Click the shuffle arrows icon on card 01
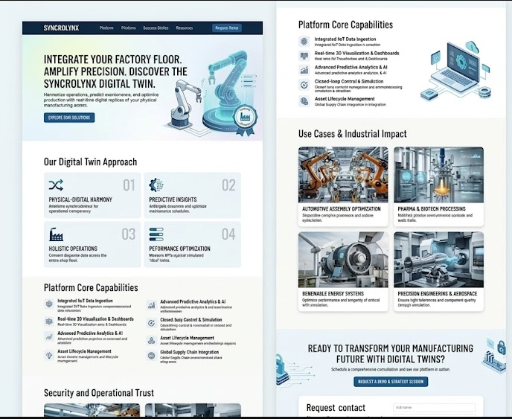The height and width of the screenshot is (419, 512). (56, 185)
